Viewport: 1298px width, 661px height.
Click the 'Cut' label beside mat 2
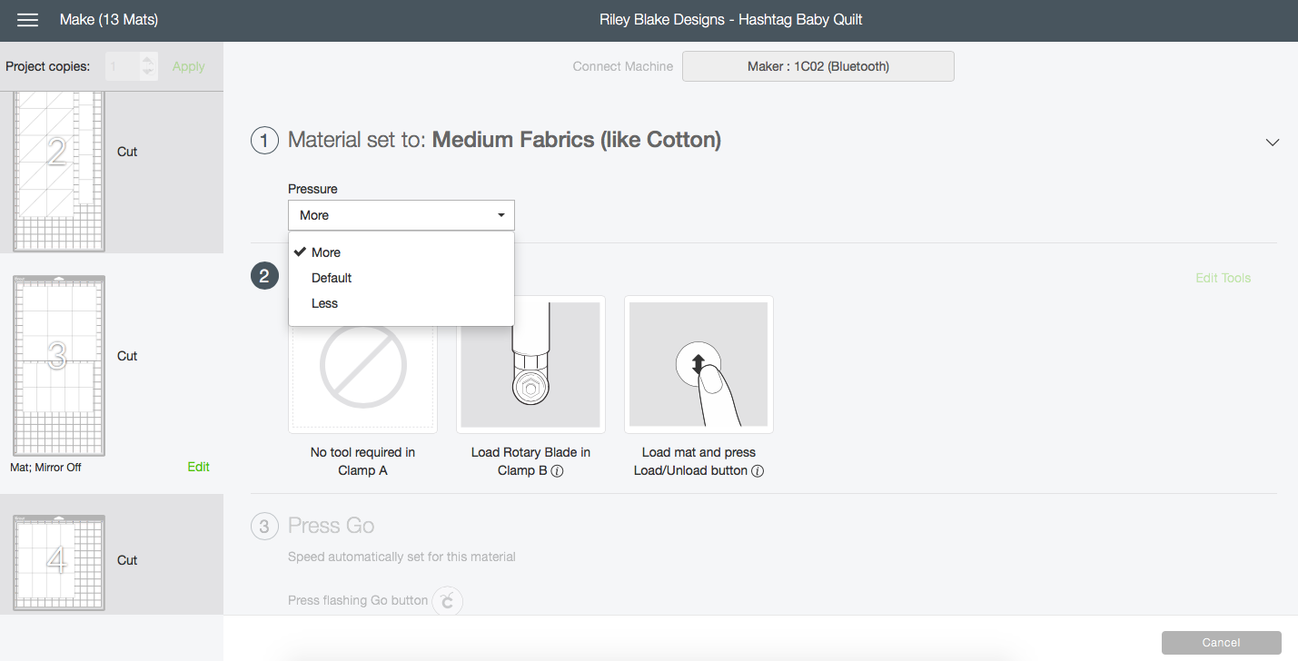click(x=127, y=152)
